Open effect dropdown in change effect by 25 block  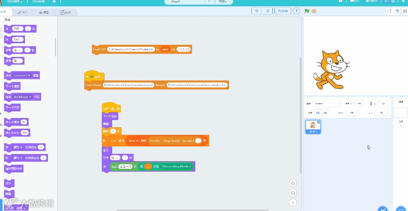(x=18, y=147)
